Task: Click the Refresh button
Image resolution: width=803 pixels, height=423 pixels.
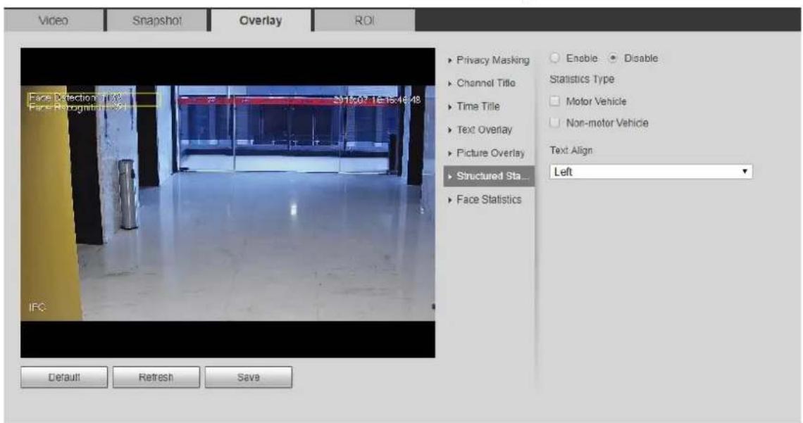Action: pyautogui.click(x=156, y=377)
